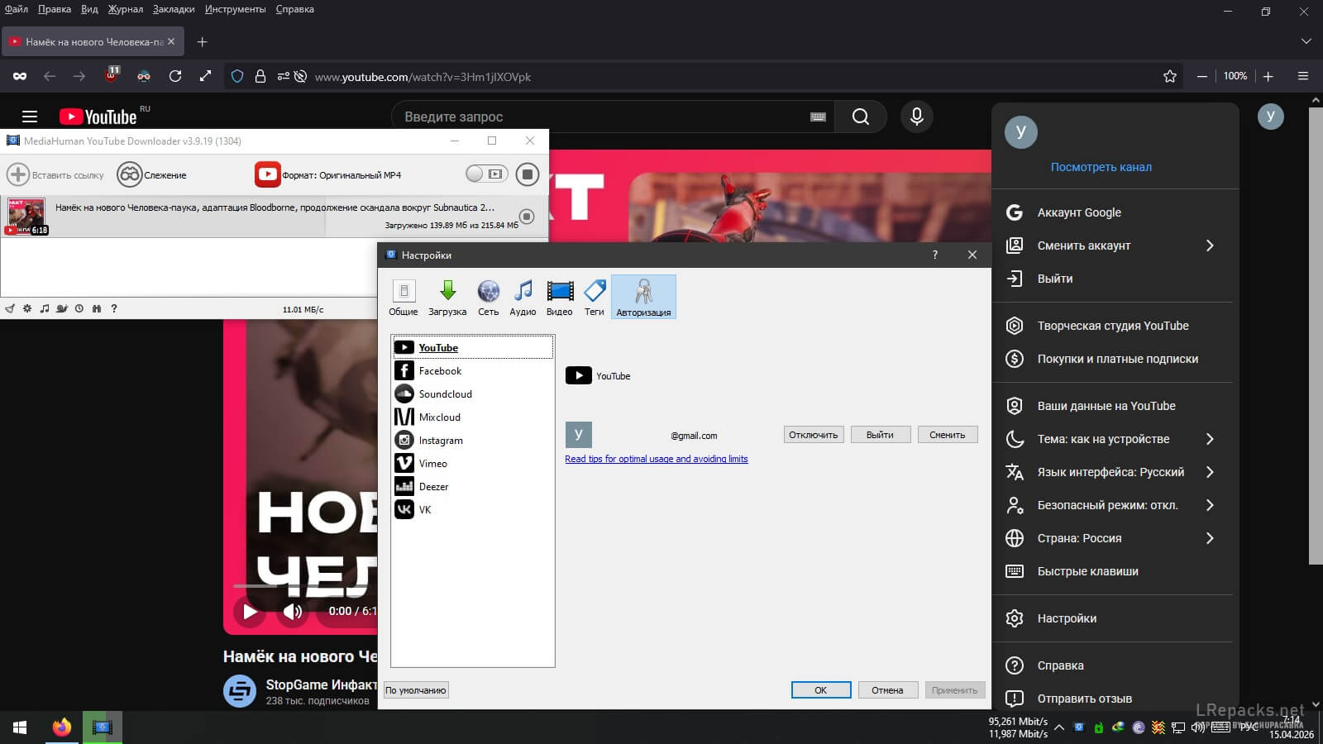Open Read tips for optimal usage link
Image resolution: width=1323 pixels, height=744 pixels.
point(656,459)
